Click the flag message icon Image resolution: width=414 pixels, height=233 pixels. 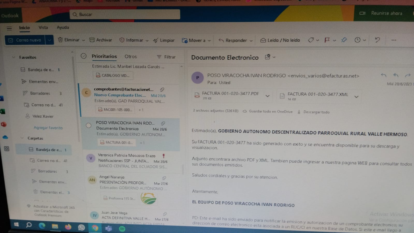pyautogui.click(x=327, y=40)
